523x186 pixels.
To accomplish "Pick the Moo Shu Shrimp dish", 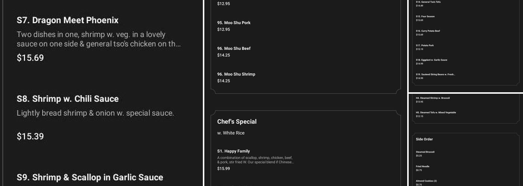I will point(236,74).
